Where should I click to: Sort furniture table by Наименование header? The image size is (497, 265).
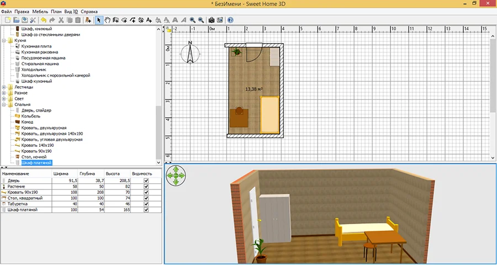tap(27, 174)
